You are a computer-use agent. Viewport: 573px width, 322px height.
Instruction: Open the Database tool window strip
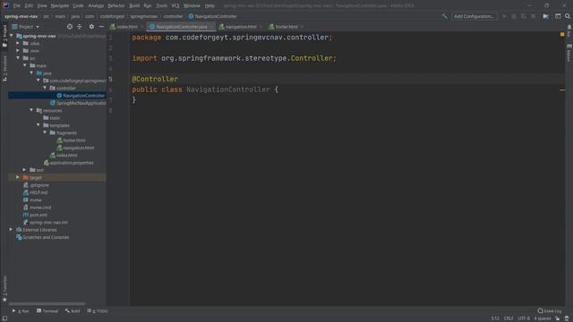pyautogui.click(x=569, y=30)
